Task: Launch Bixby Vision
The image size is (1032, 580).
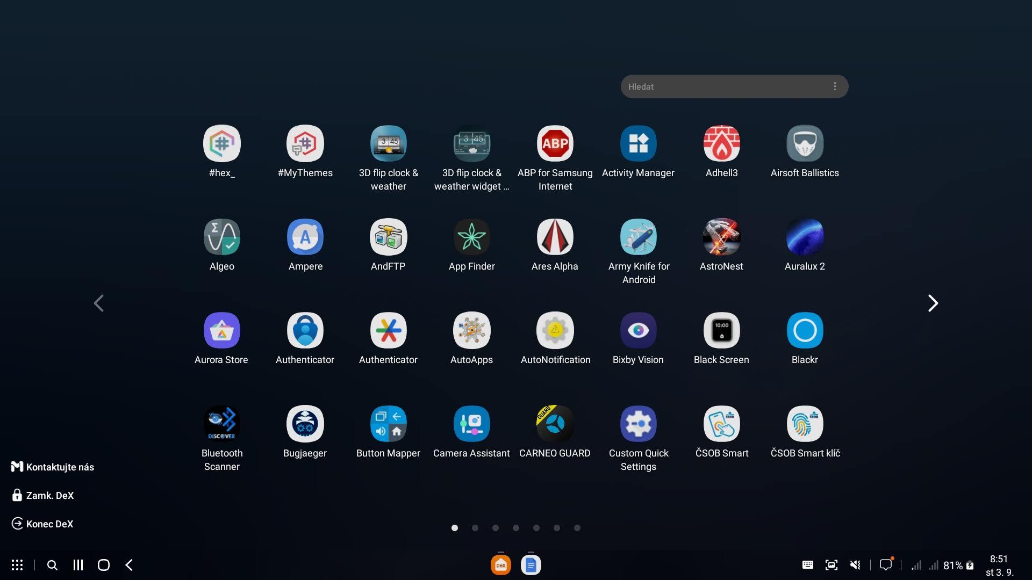Action: coord(638,330)
